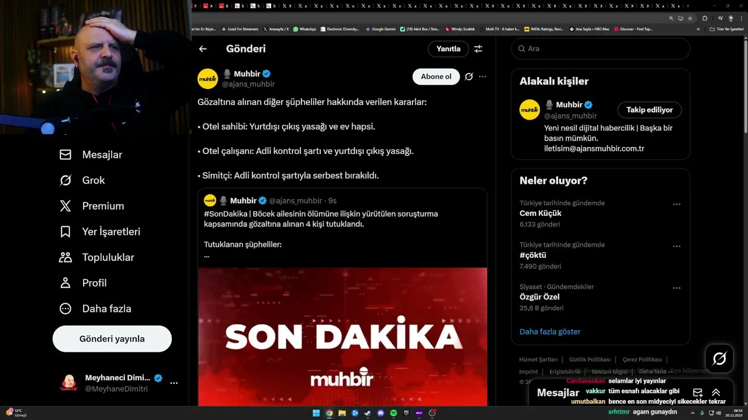Screen dimensions: 748x420
Task: Open the Profil page
Action: tap(82, 283)
